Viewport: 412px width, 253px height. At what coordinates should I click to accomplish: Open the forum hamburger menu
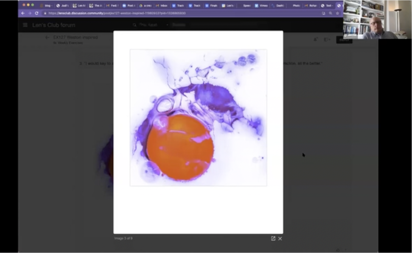coord(25,25)
